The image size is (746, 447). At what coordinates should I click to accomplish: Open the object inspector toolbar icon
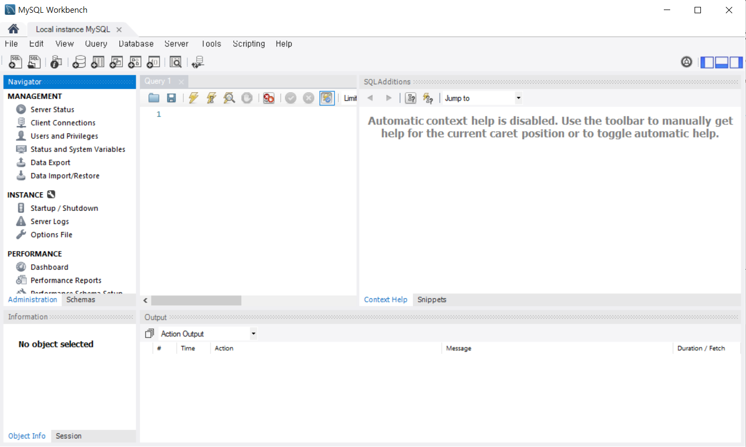point(56,62)
